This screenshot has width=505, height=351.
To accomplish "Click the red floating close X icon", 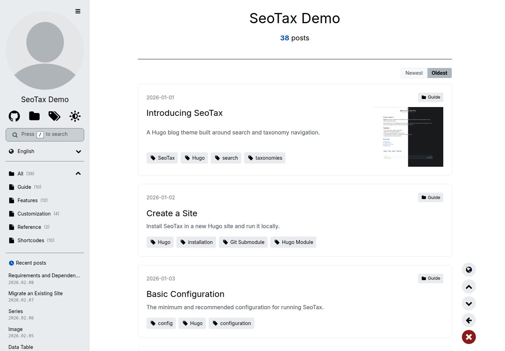I will tap(469, 337).
